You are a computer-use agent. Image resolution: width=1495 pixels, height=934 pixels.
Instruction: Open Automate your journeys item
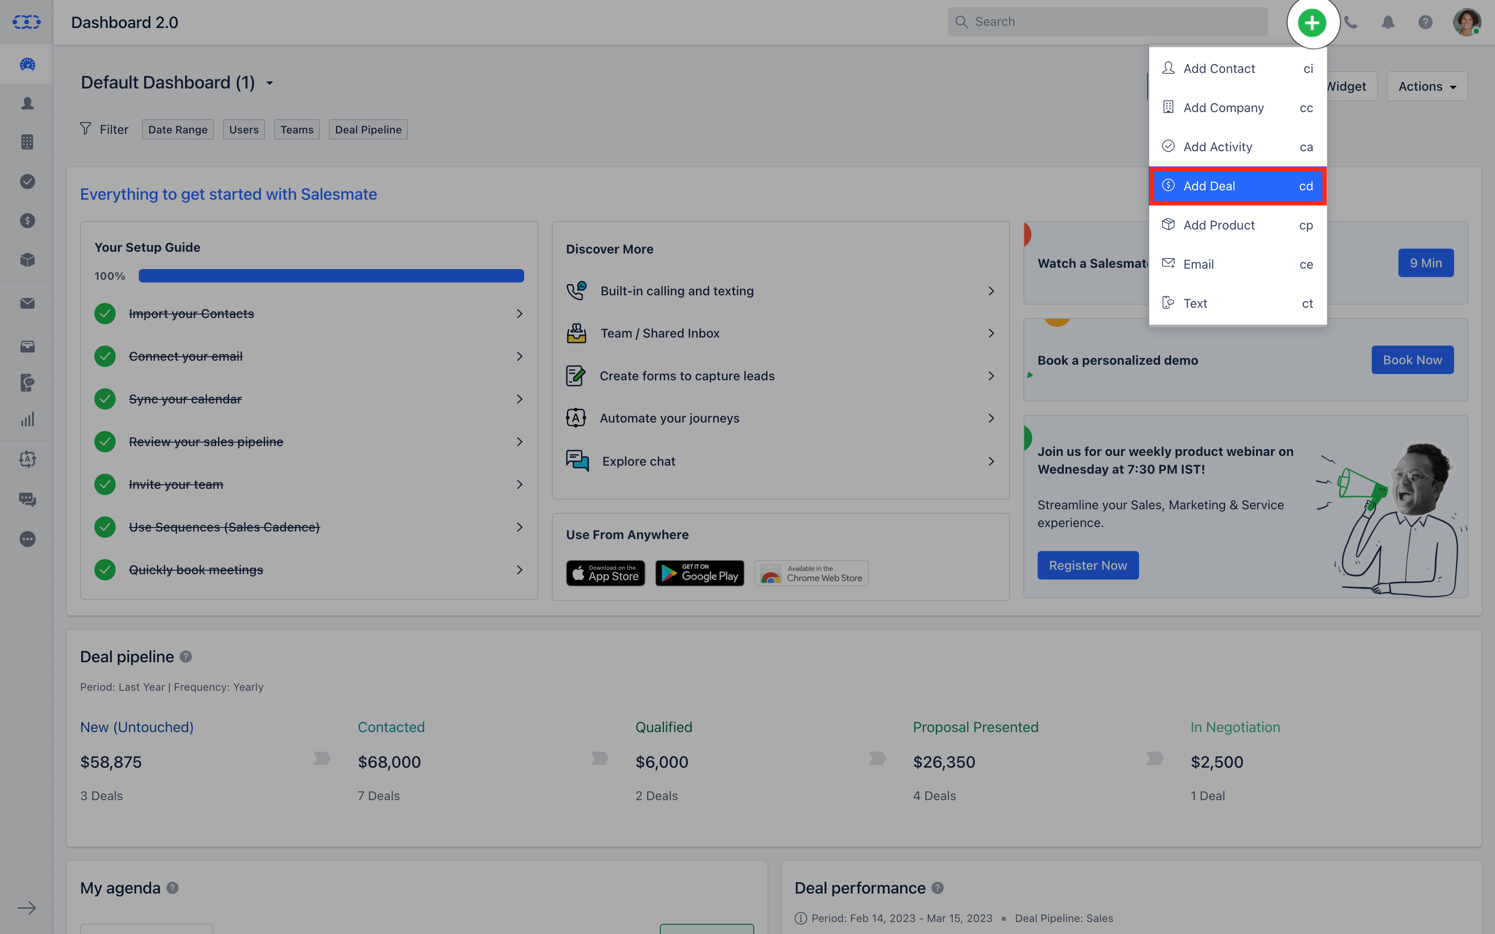click(780, 418)
